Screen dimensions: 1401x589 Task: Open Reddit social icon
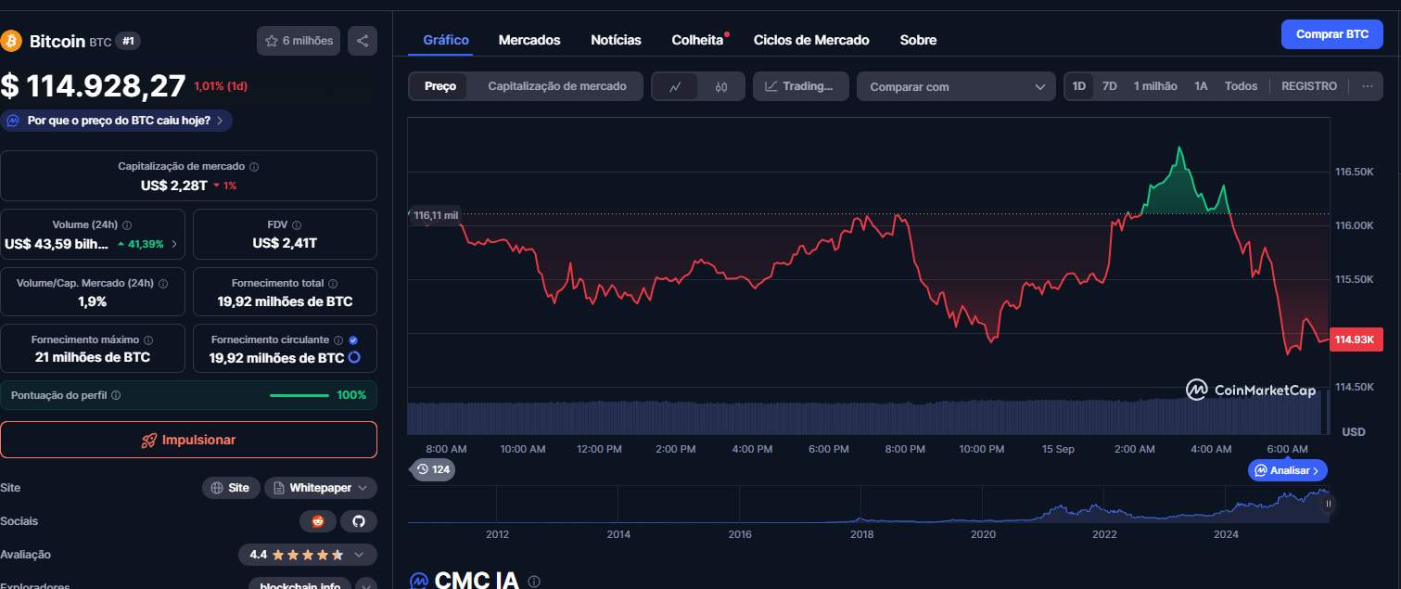pos(318,521)
